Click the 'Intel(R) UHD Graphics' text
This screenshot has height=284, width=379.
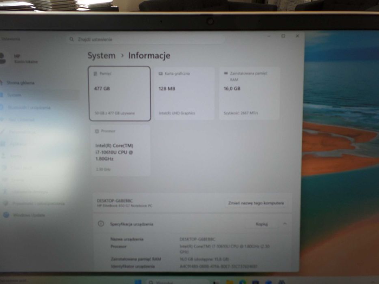[x=177, y=113]
